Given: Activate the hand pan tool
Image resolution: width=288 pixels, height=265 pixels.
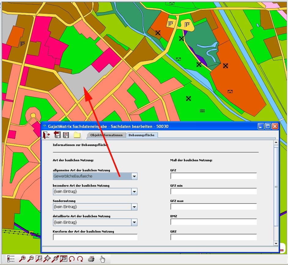Looking at the screenshot, I should tap(102, 259).
